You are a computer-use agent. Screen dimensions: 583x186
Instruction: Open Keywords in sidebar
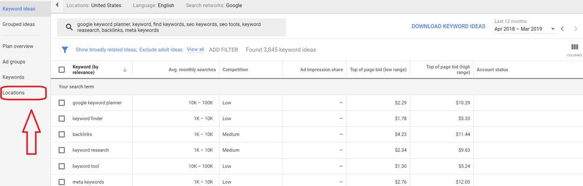click(x=13, y=77)
